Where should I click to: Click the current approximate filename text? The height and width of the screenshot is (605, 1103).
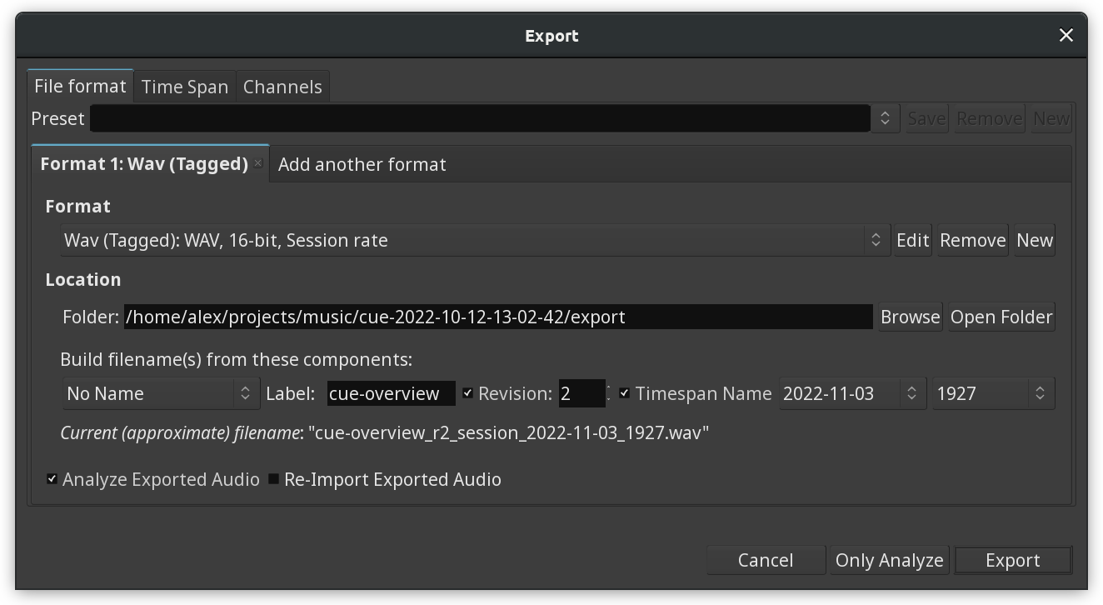tap(384, 433)
